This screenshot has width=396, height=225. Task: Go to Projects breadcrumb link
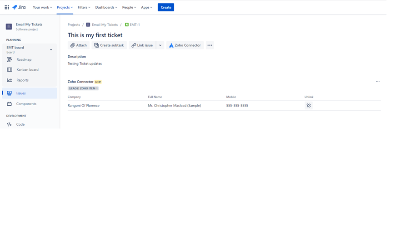[x=74, y=24]
